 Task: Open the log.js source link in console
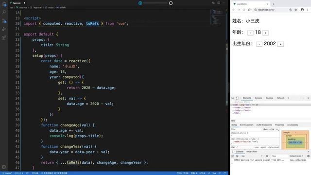click(298, 160)
